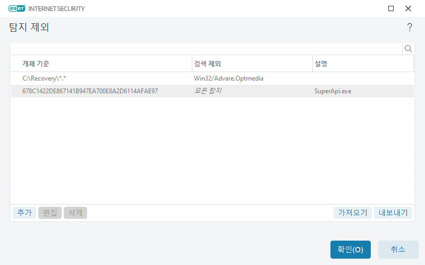425x265 pixels.
Task: Click the 편집 (Edit) button
Action: 50,213
